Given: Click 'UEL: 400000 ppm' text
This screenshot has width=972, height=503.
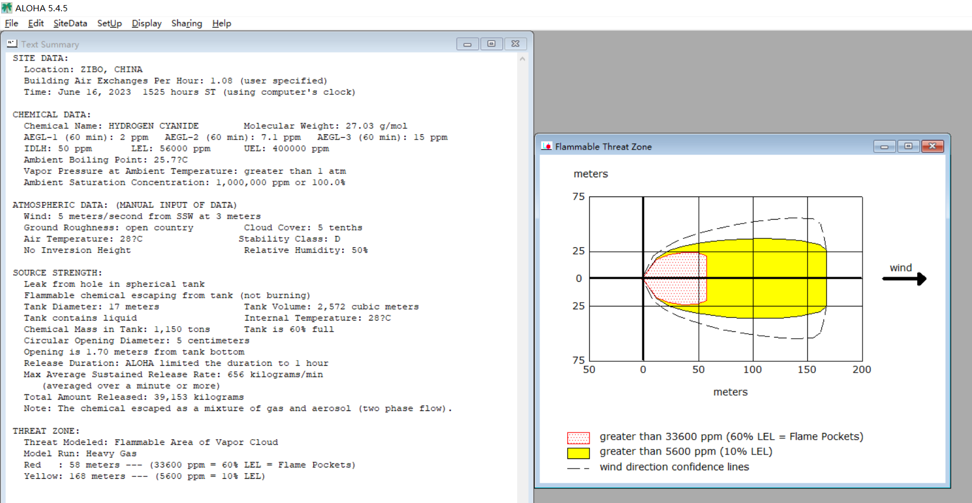Looking at the screenshot, I should [x=287, y=148].
